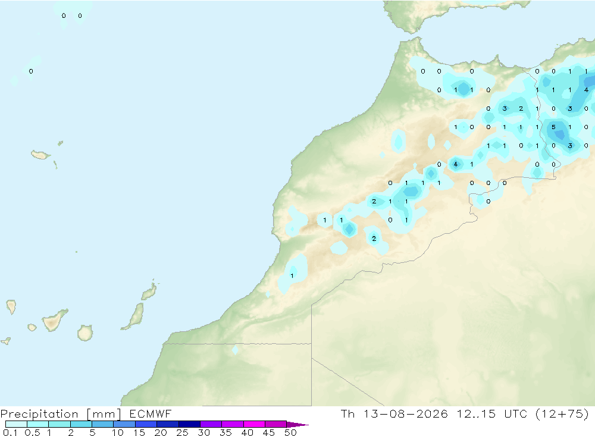Click the 40–45 mm magenta legend swatch
The height and width of the screenshot is (436, 595).
click(254, 424)
